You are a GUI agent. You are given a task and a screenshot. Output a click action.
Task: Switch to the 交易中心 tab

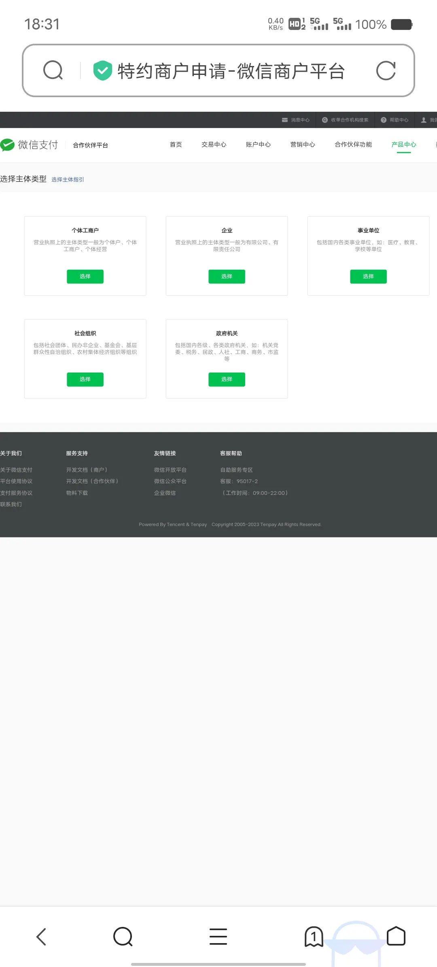[x=214, y=145]
